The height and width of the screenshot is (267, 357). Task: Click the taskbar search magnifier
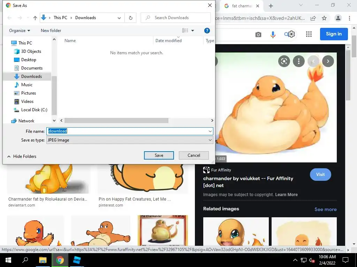pyautogui.click(x=25, y=260)
